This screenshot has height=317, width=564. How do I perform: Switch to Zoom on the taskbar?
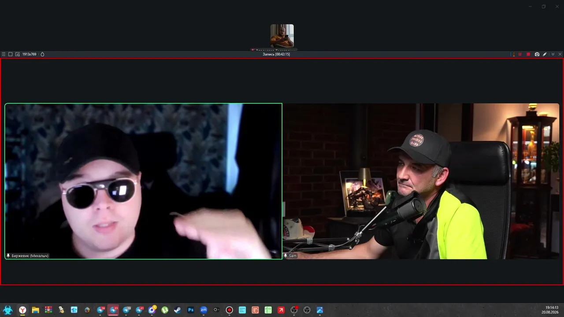point(204,310)
